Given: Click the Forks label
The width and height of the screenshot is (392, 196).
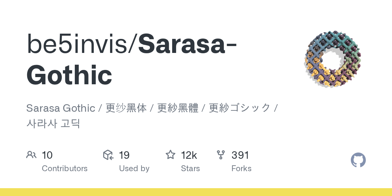Looking at the screenshot, I should pyautogui.click(x=241, y=169).
